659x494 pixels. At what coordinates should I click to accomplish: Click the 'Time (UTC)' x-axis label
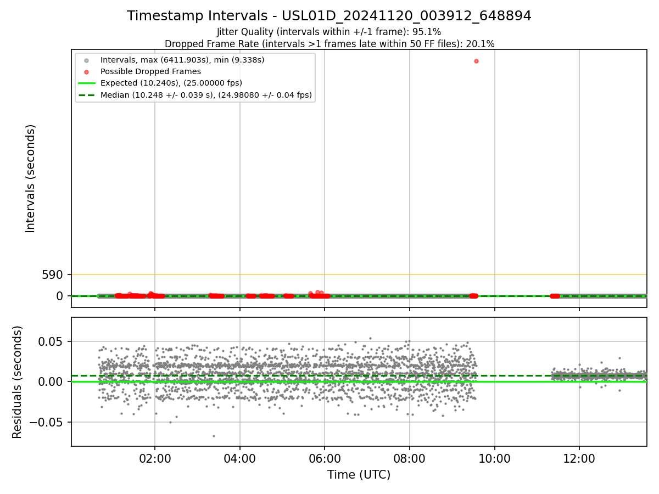pos(359,475)
